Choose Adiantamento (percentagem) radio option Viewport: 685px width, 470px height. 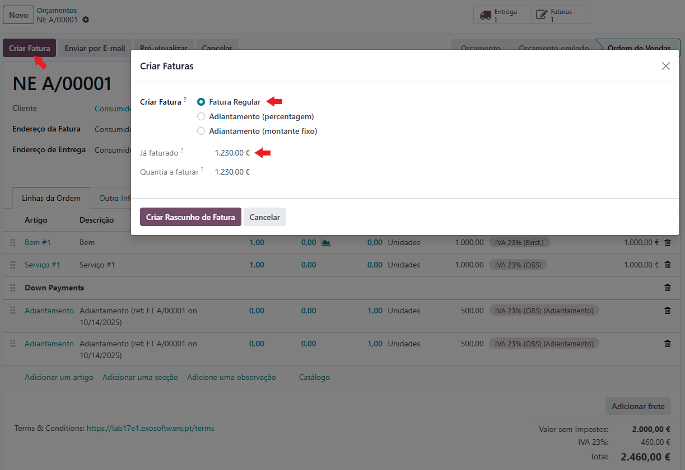(201, 117)
